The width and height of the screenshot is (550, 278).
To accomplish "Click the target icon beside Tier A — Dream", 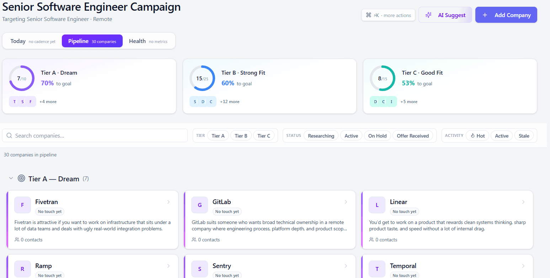I will [x=21, y=178].
